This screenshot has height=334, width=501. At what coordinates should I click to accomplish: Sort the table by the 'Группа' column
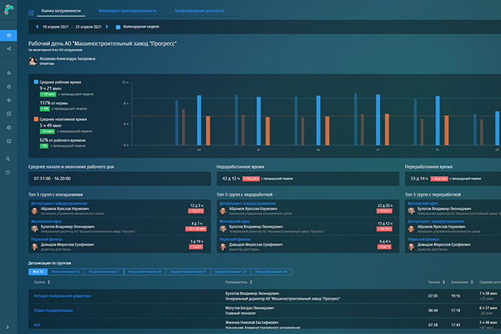click(x=42, y=282)
